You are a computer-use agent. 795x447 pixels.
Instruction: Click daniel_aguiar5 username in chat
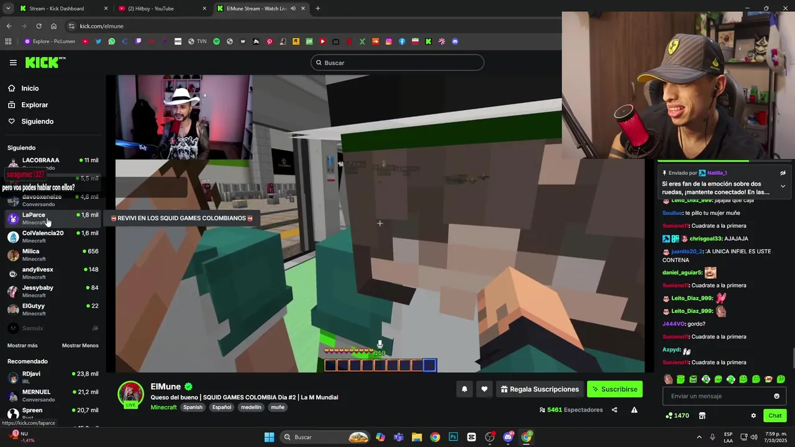pyautogui.click(x=682, y=273)
